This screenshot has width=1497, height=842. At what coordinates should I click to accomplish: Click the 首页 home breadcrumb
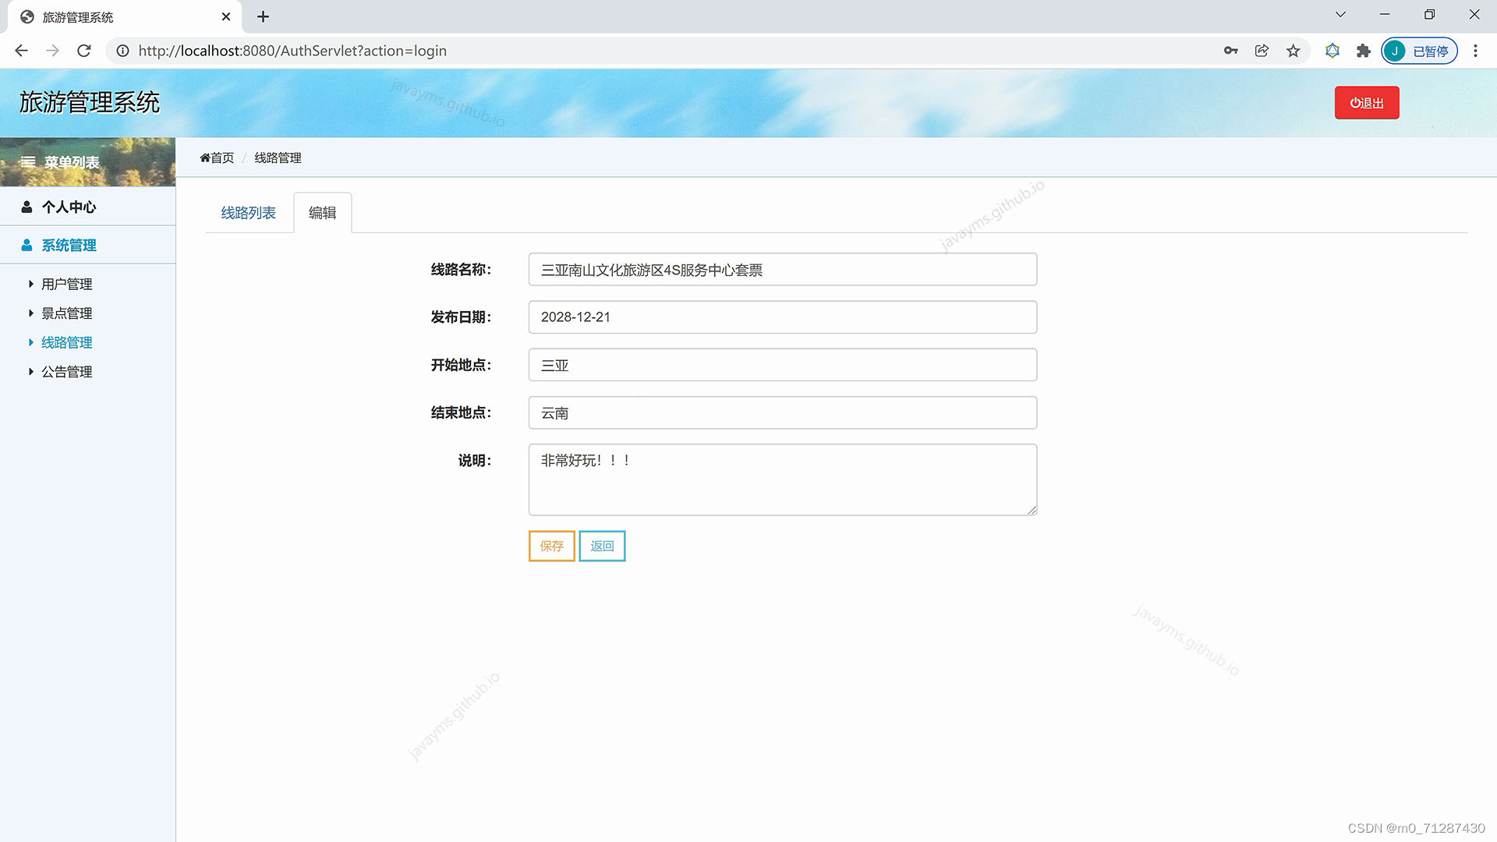pos(217,157)
